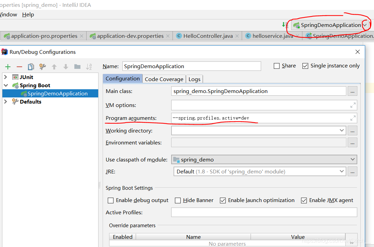The width and height of the screenshot is (374, 247).
Task: Open the Window menu
Action: (x=8, y=15)
